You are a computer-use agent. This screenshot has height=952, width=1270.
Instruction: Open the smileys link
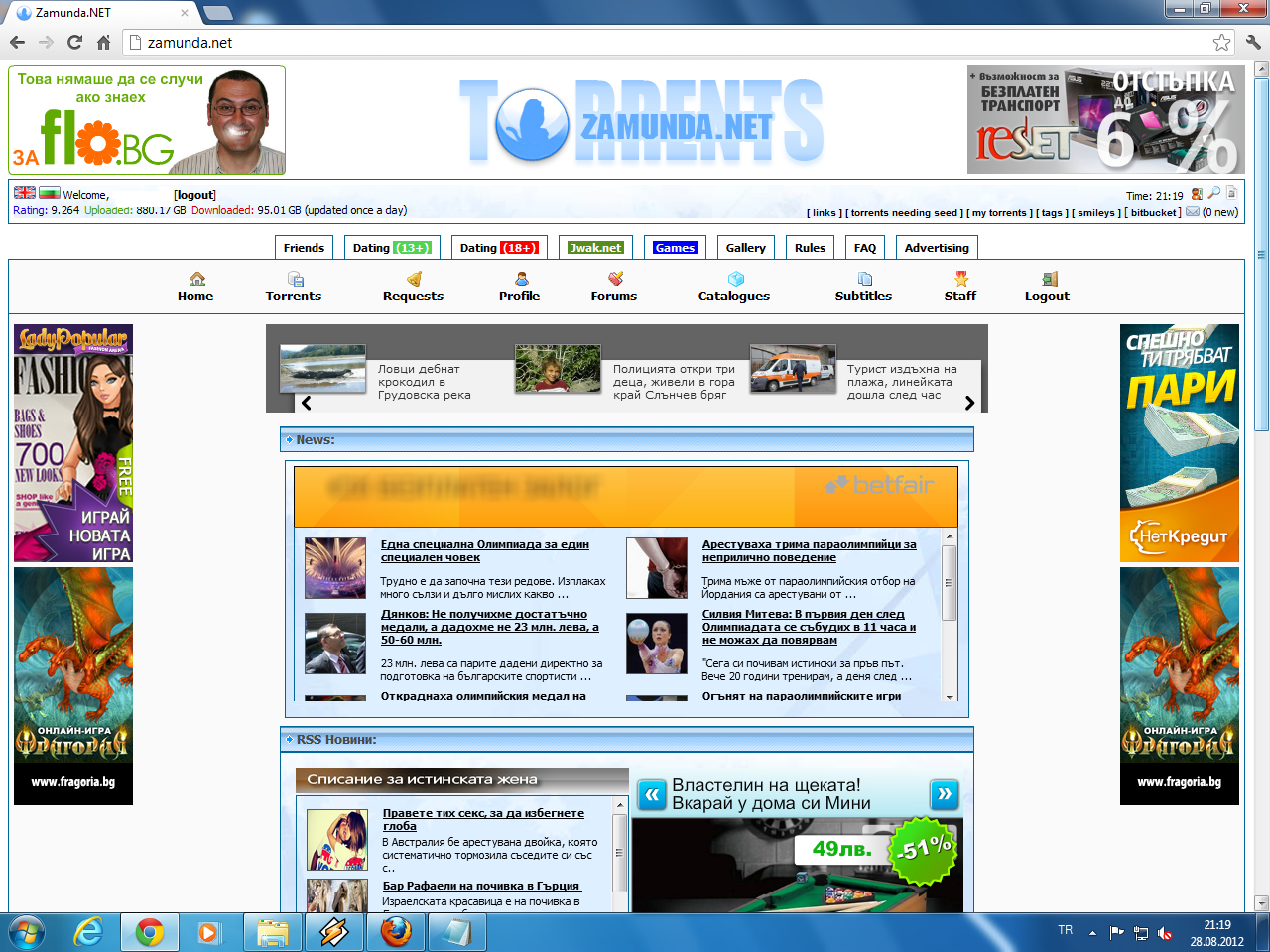[1096, 212]
